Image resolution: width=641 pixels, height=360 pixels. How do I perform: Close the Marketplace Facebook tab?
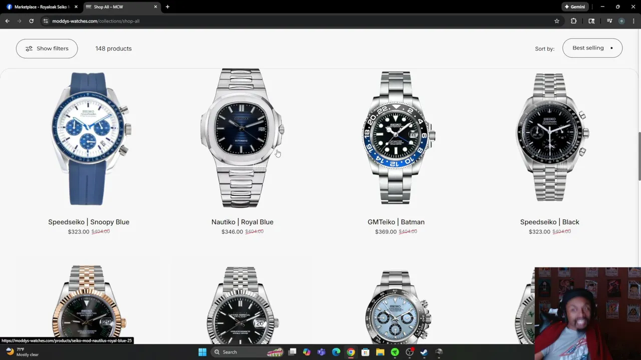[76, 7]
